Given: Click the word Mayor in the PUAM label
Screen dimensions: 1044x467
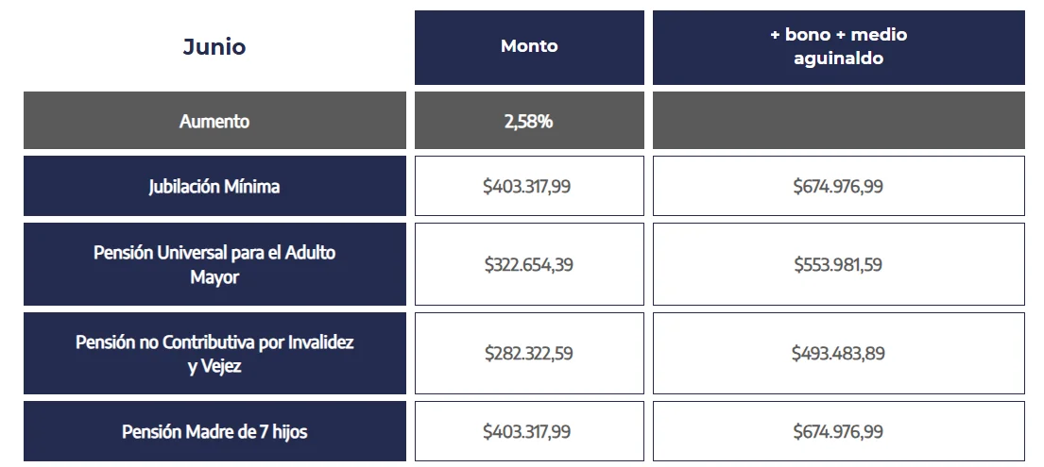Looking at the screenshot, I should coord(214,277).
